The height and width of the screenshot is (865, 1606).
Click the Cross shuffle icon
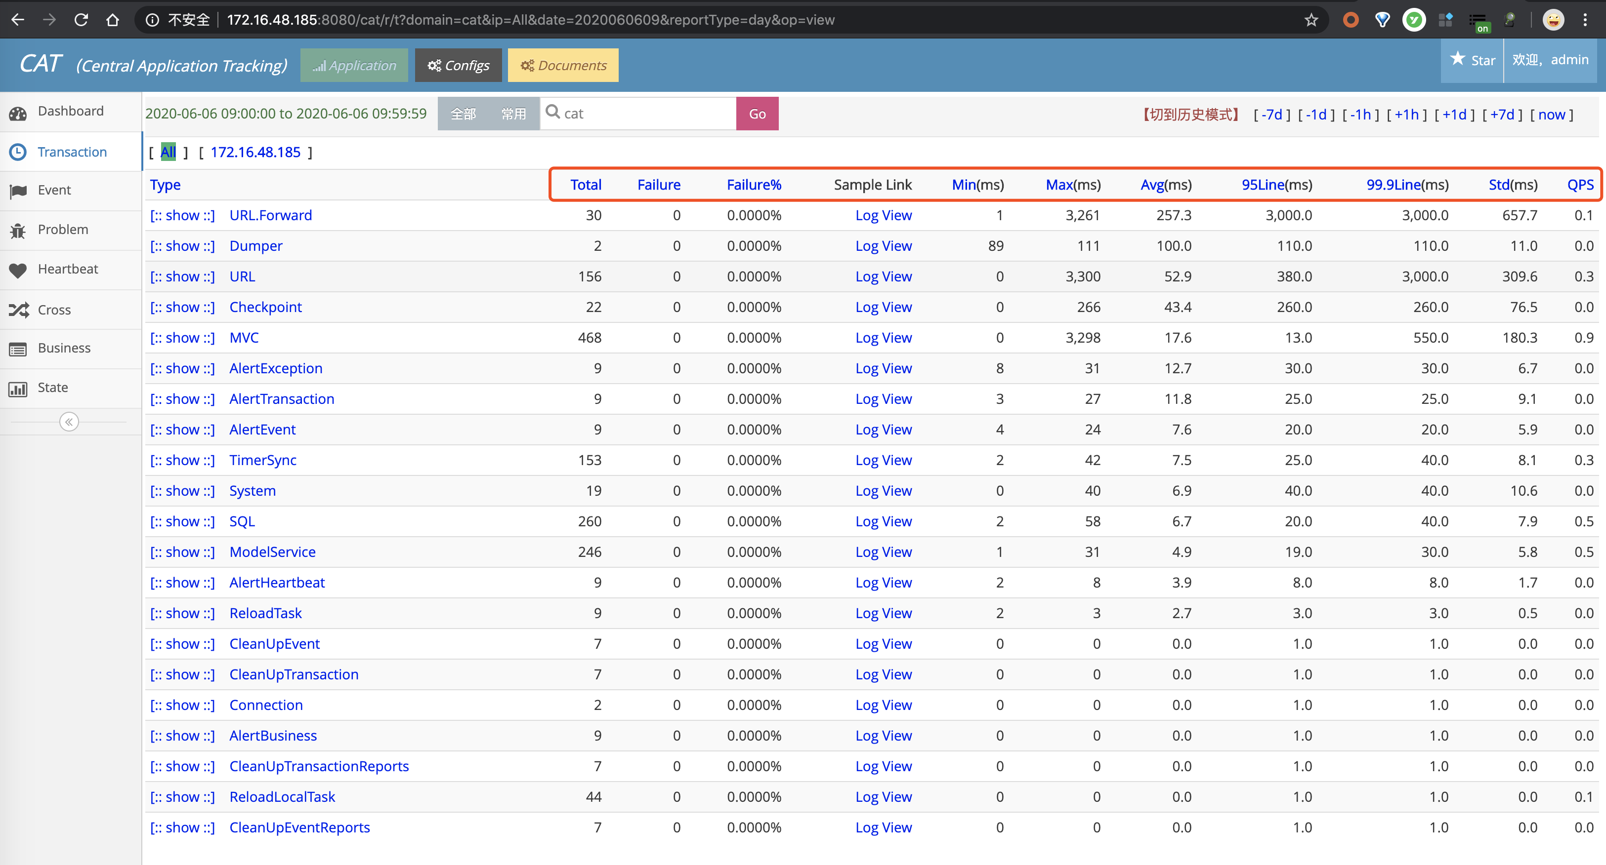click(18, 310)
